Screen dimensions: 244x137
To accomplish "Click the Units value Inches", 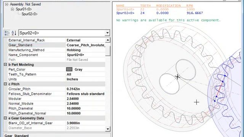I will [72, 79].
